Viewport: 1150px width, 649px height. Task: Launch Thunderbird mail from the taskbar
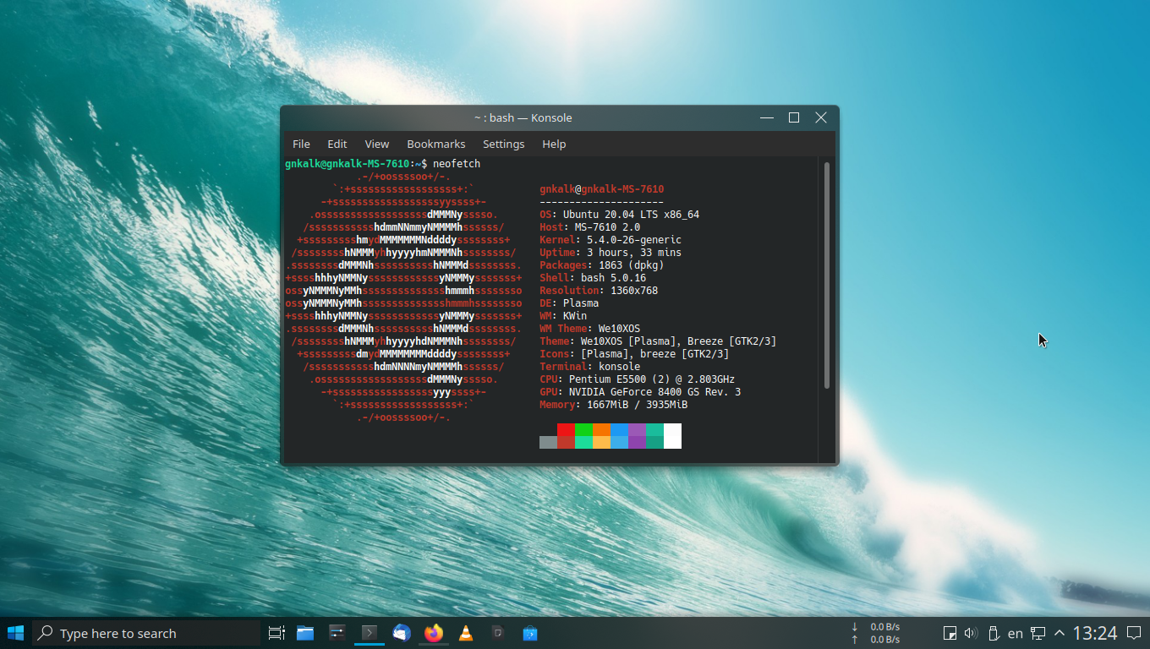(401, 633)
